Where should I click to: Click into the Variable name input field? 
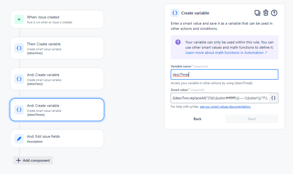[224, 74]
